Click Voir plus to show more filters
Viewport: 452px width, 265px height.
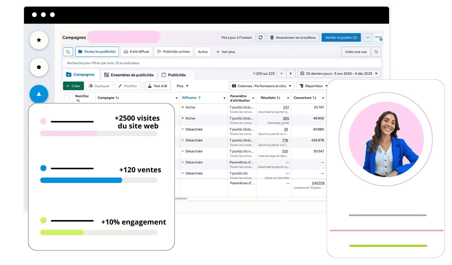[226, 52]
